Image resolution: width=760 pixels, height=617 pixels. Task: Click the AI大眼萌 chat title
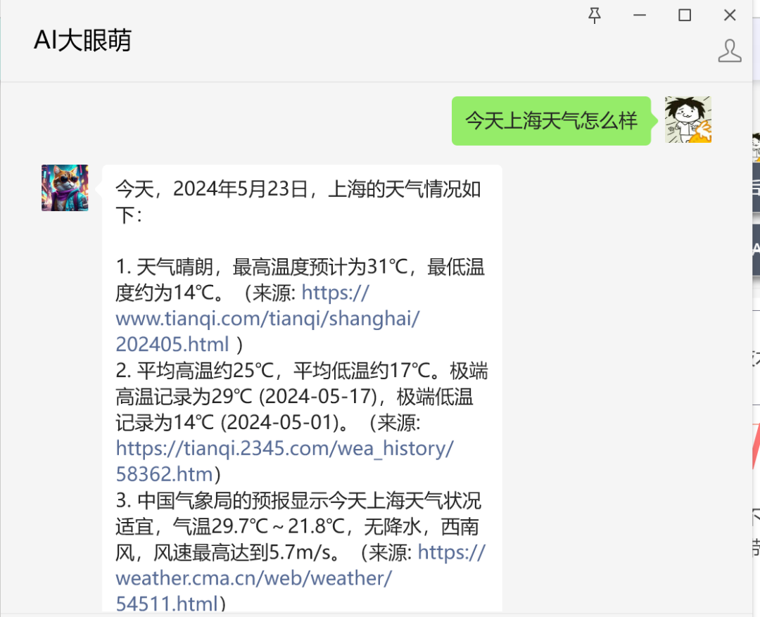82,40
